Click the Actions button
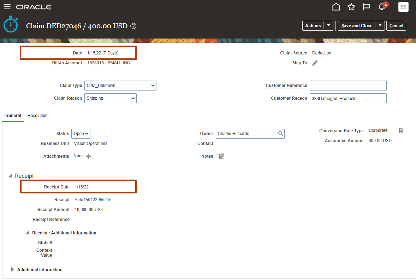 [x=313, y=26]
